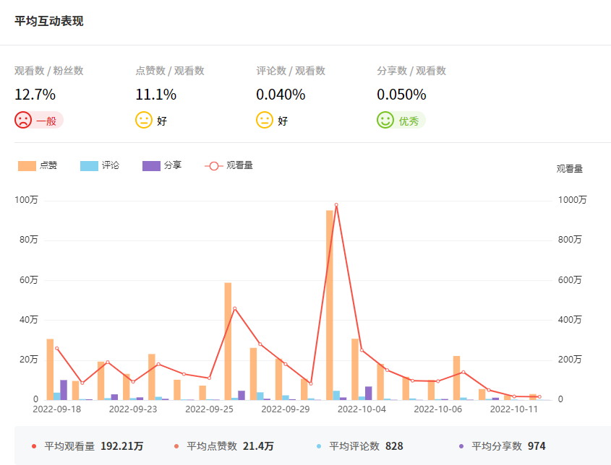Select the tallest orange bar in chart
This screenshot has width=611, height=465.
pos(330,303)
